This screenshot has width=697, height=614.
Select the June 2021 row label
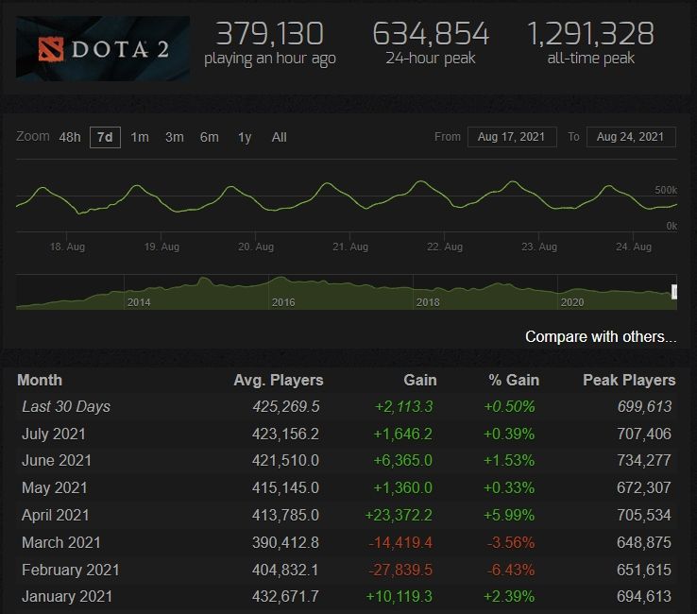click(x=57, y=460)
